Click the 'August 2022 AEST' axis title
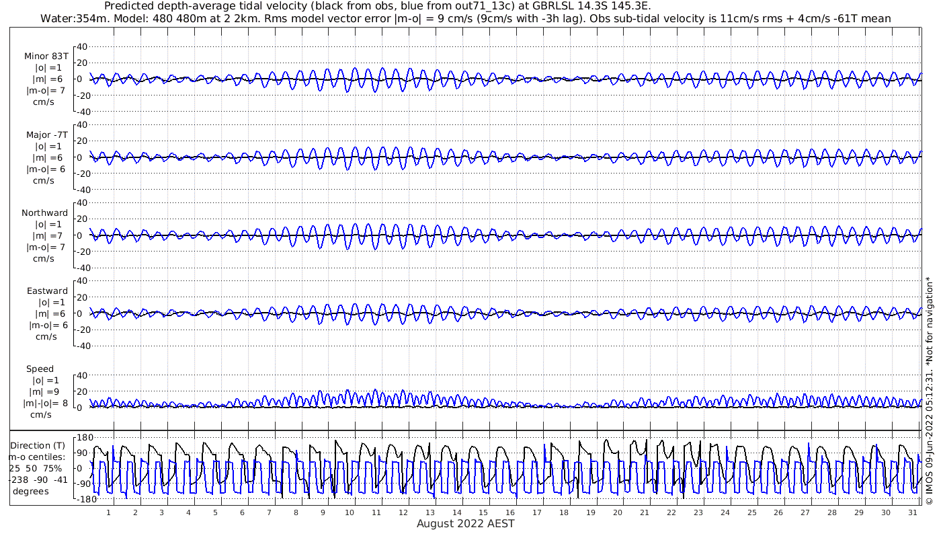 (x=465, y=524)
